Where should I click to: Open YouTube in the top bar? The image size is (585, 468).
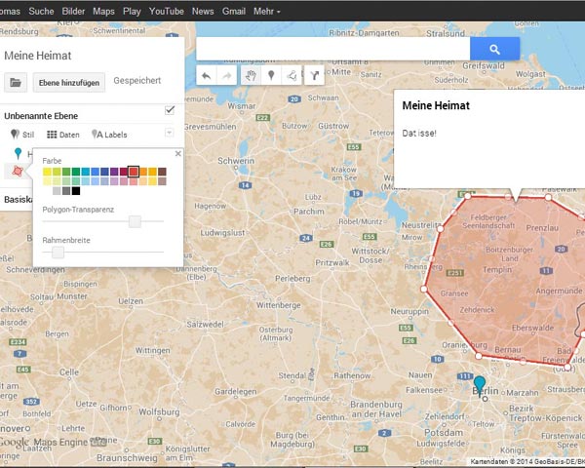coord(167,11)
